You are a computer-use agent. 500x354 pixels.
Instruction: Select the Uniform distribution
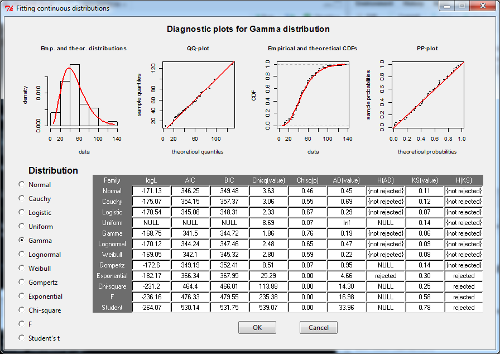coord(21,226)
